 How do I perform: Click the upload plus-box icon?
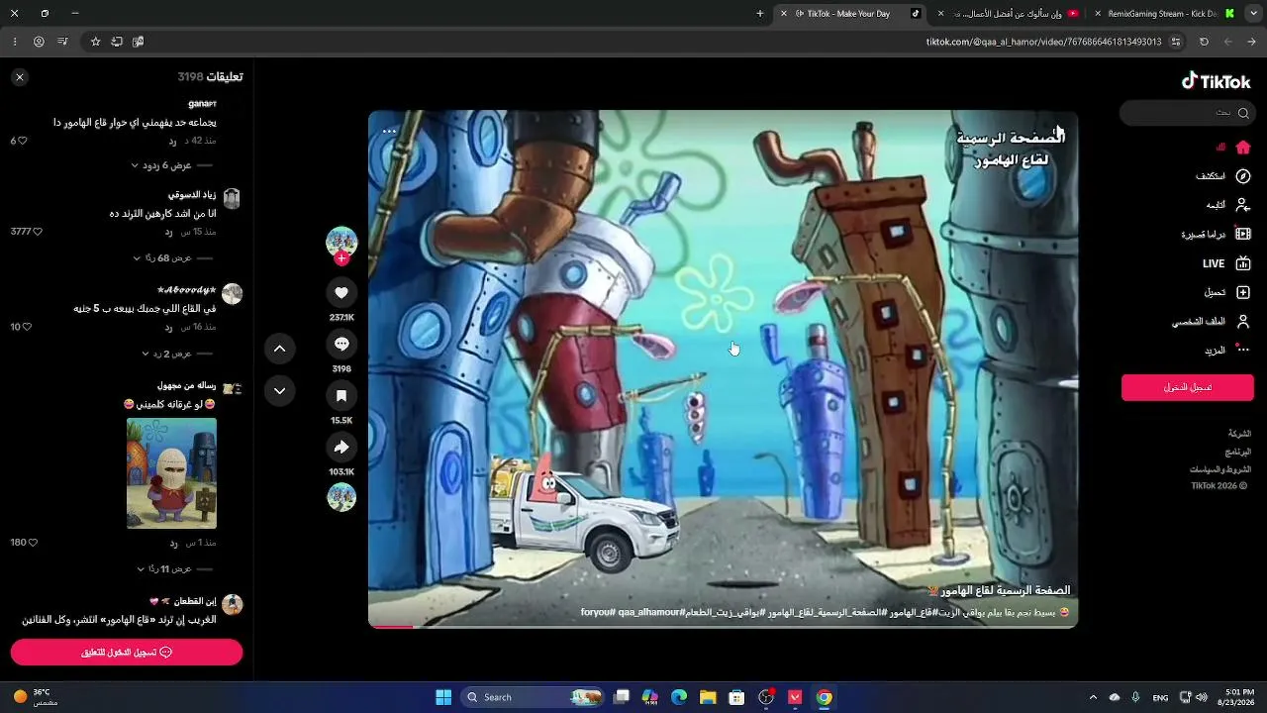1243,292
